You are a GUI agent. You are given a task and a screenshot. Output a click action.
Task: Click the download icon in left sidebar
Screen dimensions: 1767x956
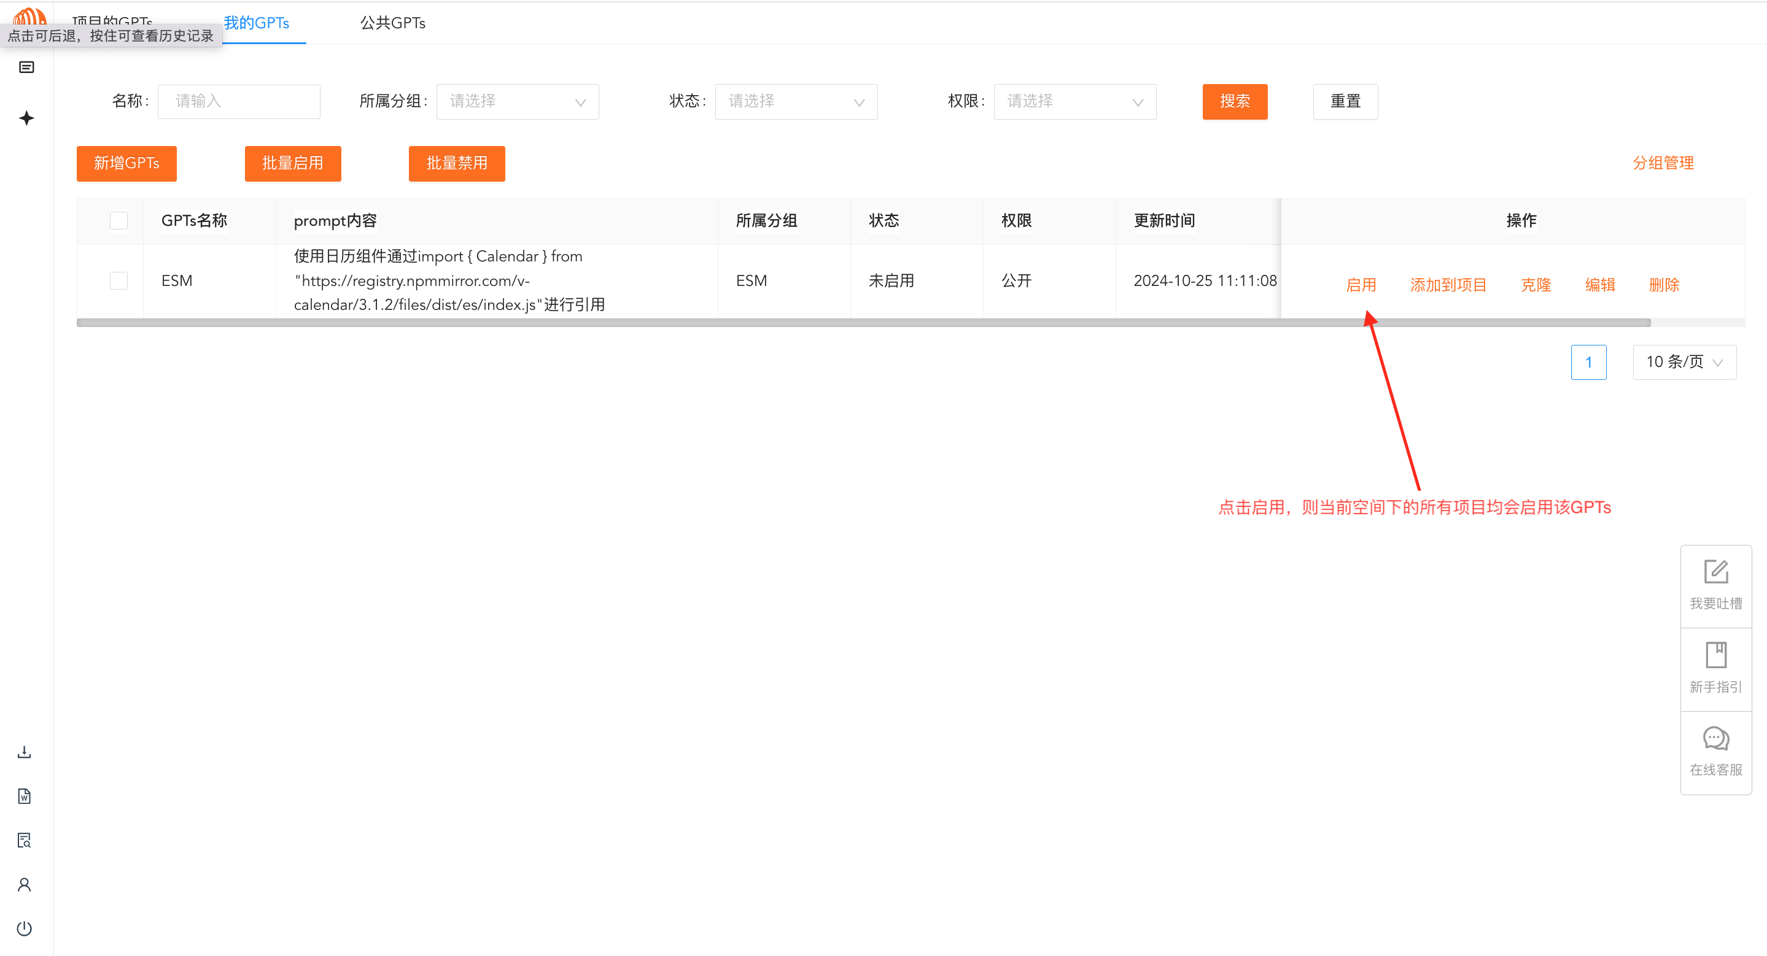(24, 752)
